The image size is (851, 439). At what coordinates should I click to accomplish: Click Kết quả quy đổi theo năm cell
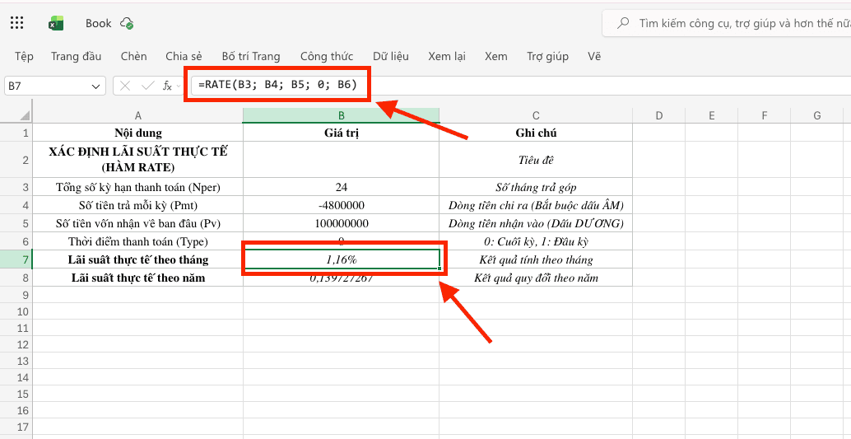coord(536,278)
